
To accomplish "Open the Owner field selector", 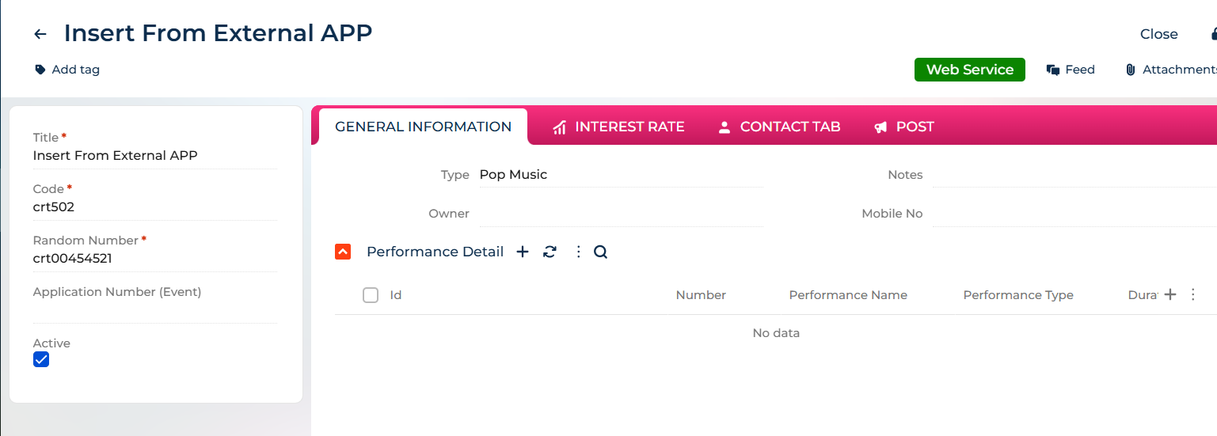I will click(x=620, y=214).
